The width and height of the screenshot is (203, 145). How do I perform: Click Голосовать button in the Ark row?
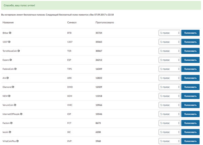tap(190, 78)
